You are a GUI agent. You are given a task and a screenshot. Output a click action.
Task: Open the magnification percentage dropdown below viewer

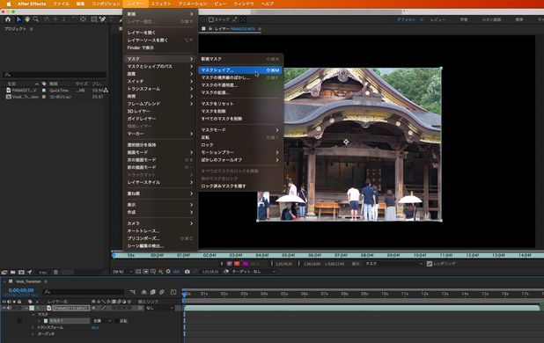pyautogui.click(x=122, y=272)
